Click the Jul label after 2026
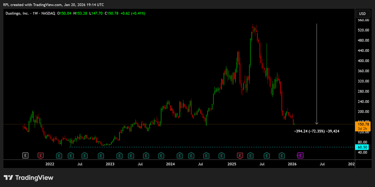 [322, 164]
